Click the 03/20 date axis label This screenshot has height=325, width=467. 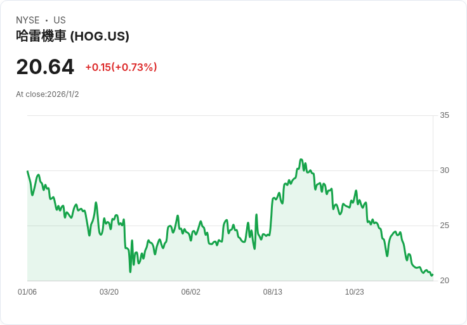pos(109,292)
